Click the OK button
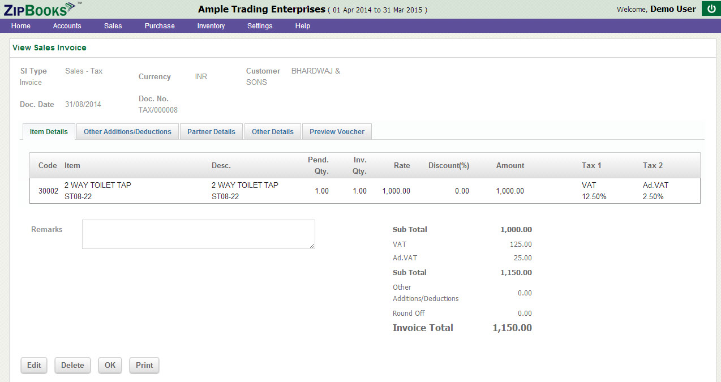The width and height of the screenshot is (721, 382). [110, 365]
